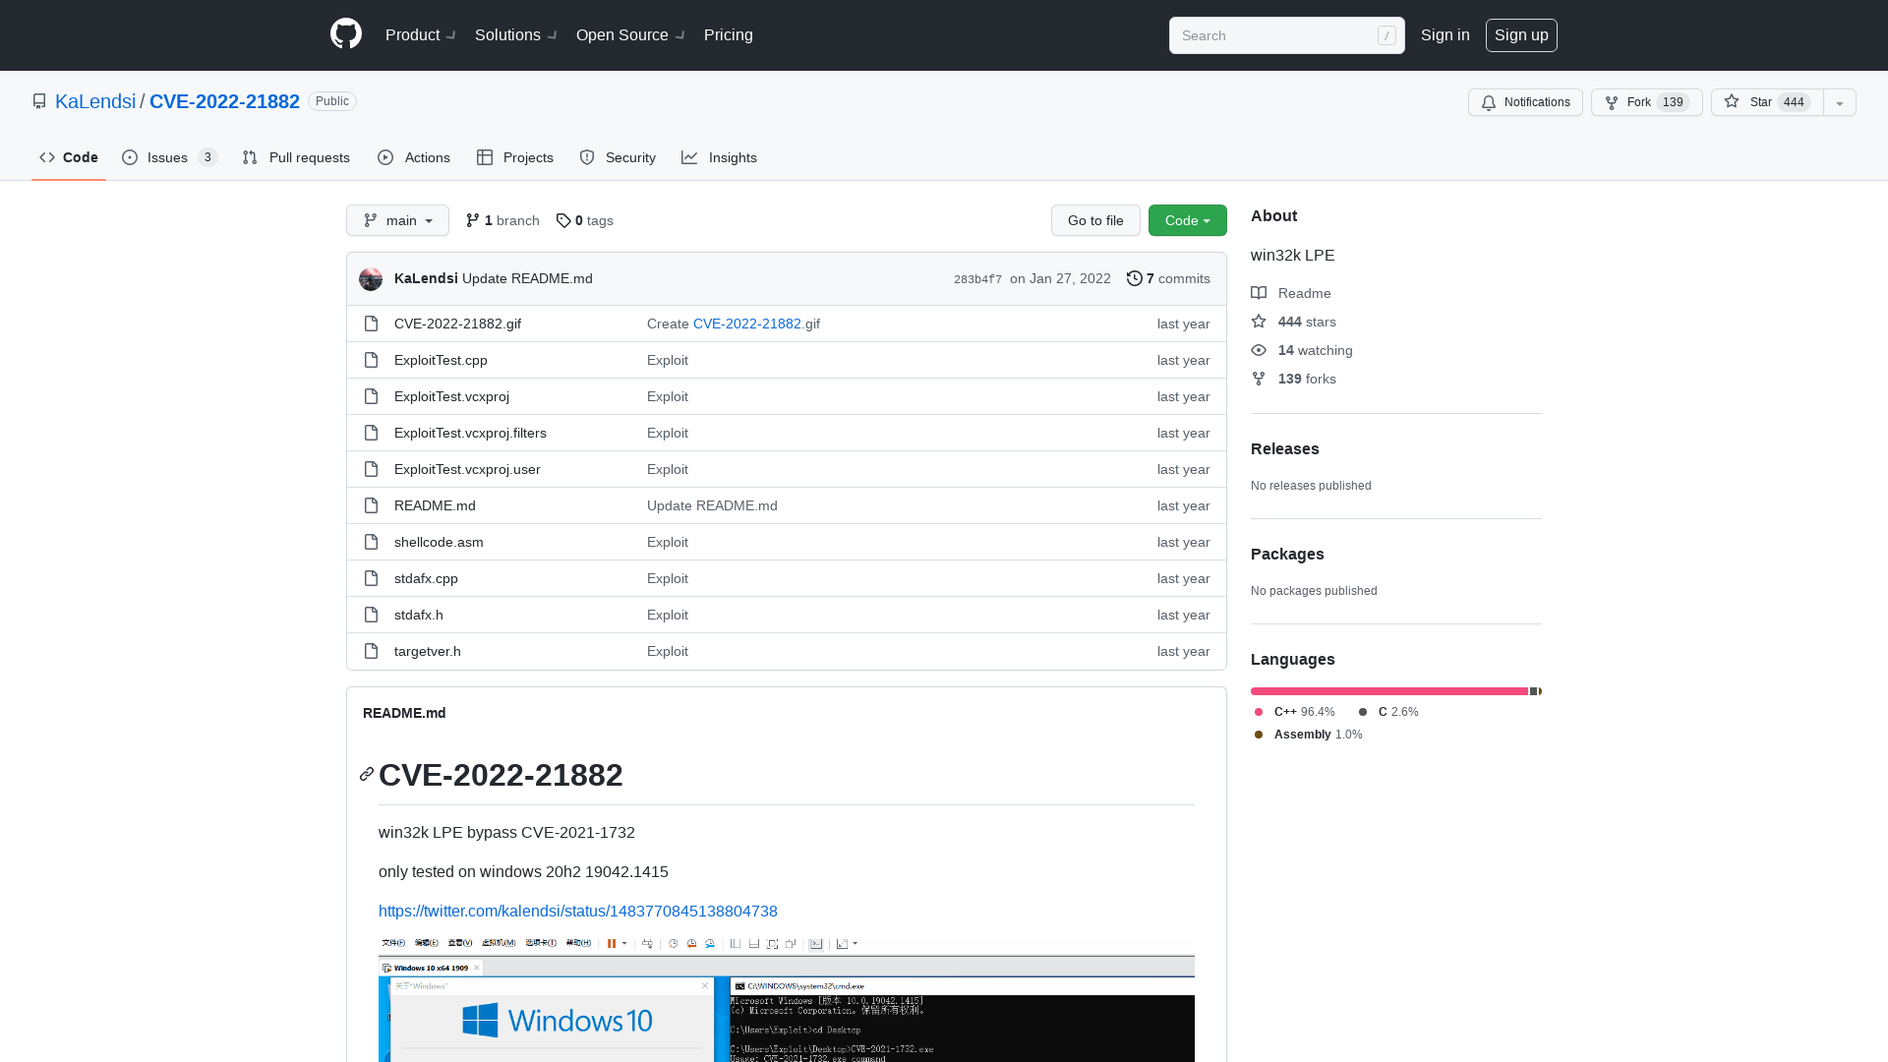Switch to the Code tab
This screenshot has height=1062, width=1888.
(69, 157)
